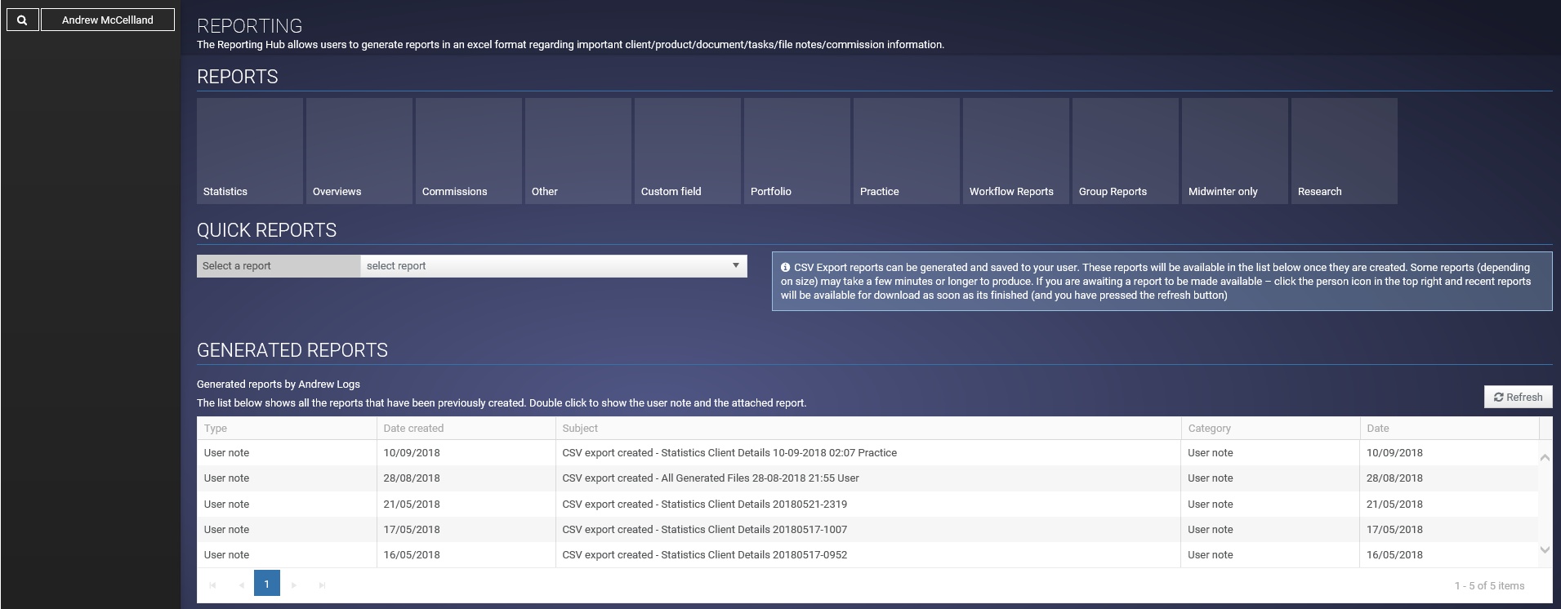The height and width of the screenshot is (609, 1561).
Task: Click the next page pager arrow
Action: pos(294,585)
